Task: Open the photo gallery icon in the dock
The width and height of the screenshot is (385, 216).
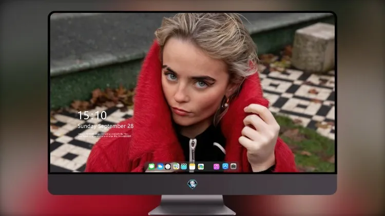Action: [x=201, y=166]
